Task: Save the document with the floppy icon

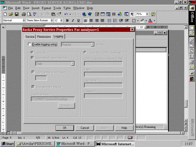Action: (17, 14)
